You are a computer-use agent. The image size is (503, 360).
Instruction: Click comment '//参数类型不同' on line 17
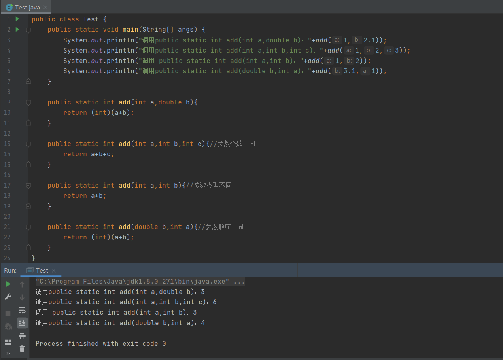tap(209, 185)
